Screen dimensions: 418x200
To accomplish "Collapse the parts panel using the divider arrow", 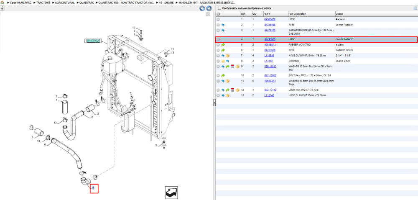I will click(x=214, y=103).
